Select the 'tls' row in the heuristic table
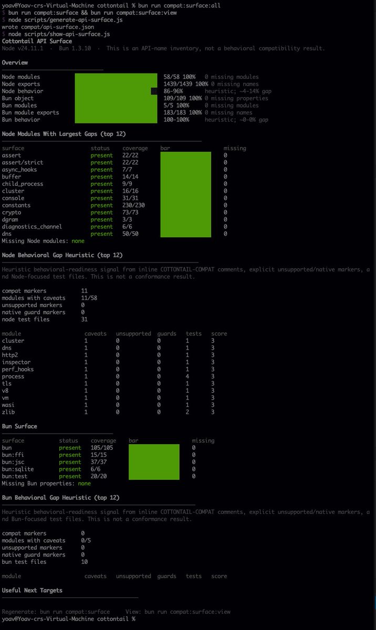This screenshot has width=376, height=630. click(x=108, y=383)
